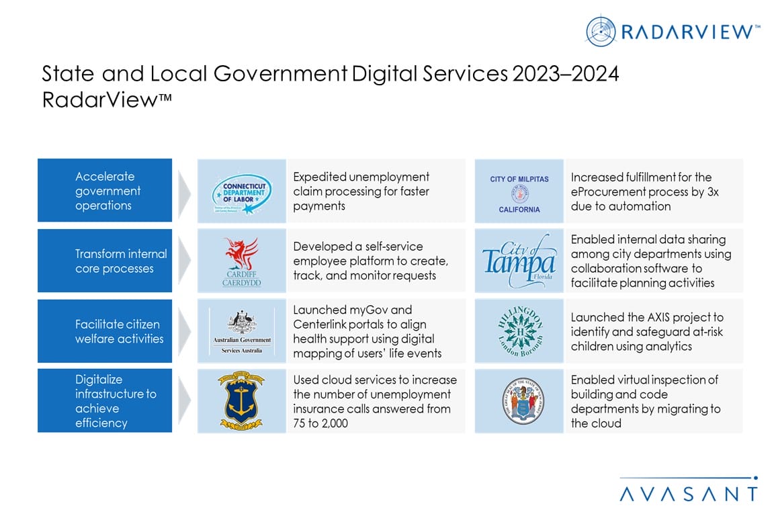The width and height of the screenshot is (774, 516).
Task: Click the gold anchor state seal
Action: coord(241,401)
